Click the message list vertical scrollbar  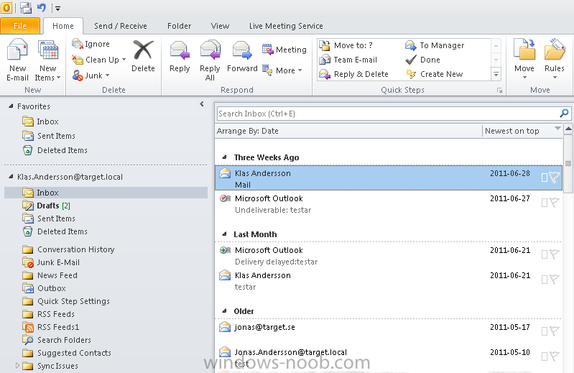[x=568, y=252]
